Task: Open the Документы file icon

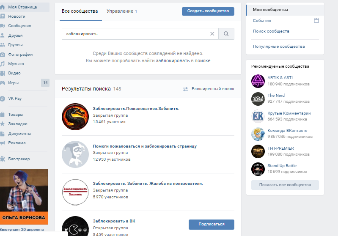Action: [x=3, y=134]
